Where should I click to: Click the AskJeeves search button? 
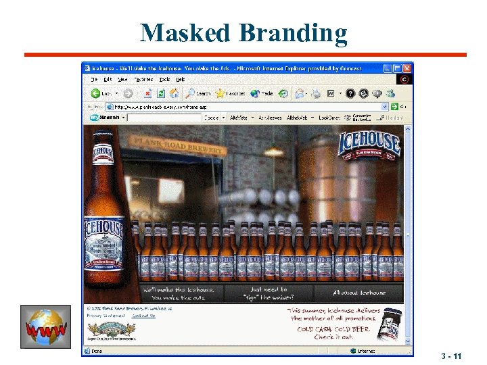pyautogui.click(x=270, y=118)
